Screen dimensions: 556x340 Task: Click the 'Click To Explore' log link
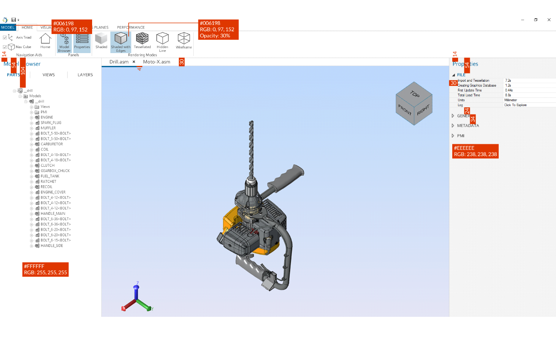[515, 105]
